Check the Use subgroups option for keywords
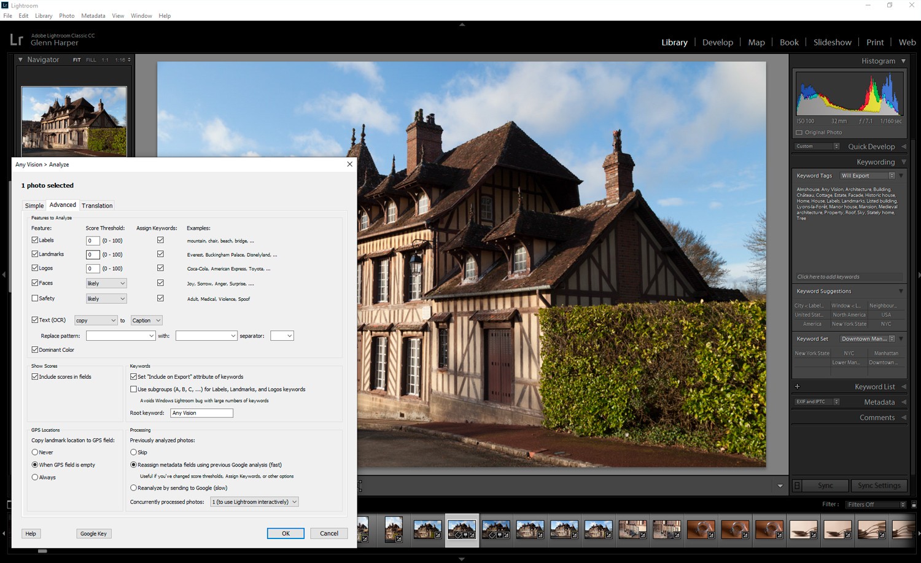The height and width of the screenshot is (563, 921). coord(133,389)
